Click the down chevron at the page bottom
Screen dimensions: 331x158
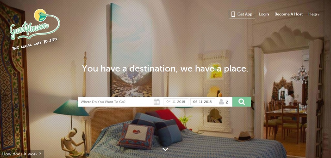point(165,149)
